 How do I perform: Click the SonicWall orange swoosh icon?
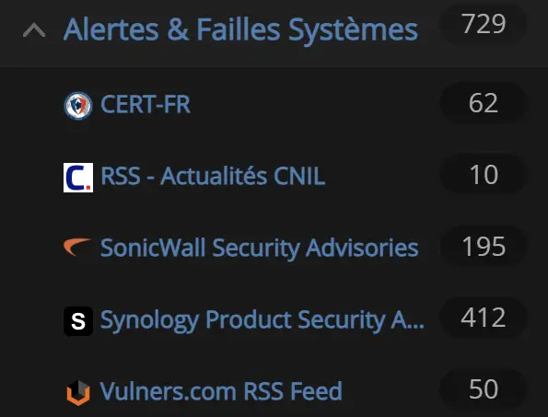77,247
